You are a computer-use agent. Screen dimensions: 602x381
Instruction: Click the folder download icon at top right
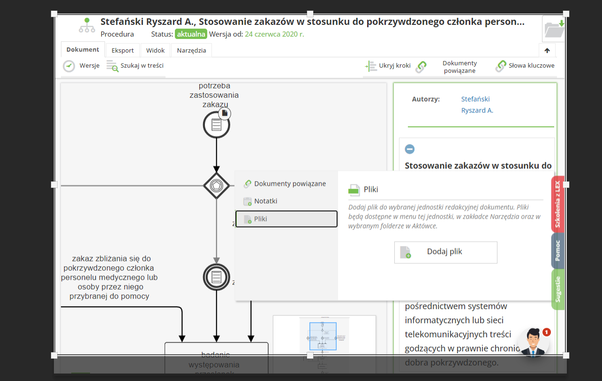554,29
